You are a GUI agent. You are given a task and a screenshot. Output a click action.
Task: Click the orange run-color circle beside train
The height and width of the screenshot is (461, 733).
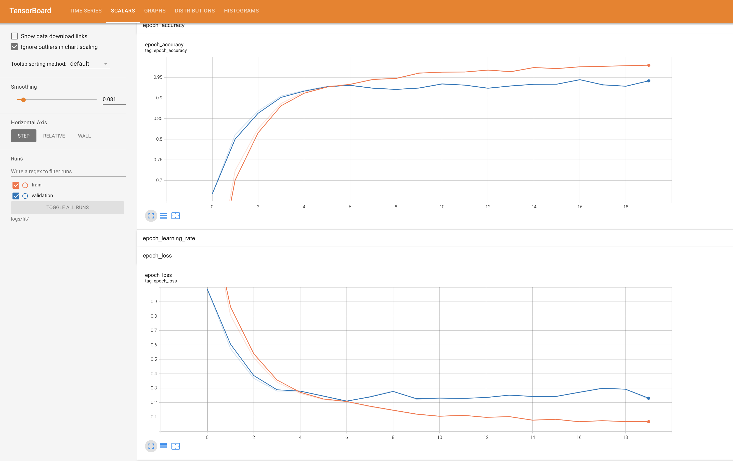[25, 185]
